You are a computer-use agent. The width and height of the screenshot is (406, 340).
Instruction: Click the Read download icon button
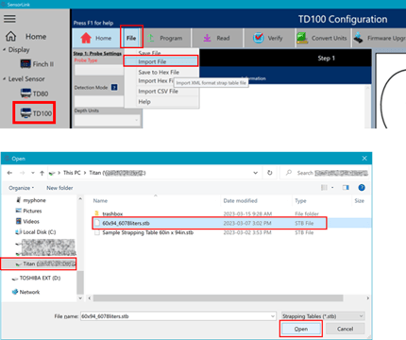[217, 38]
